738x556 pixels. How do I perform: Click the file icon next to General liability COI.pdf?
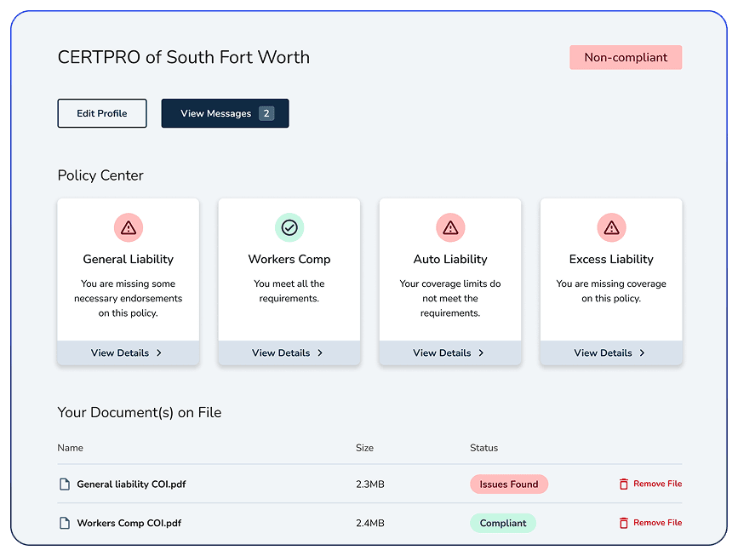(65, 484)
